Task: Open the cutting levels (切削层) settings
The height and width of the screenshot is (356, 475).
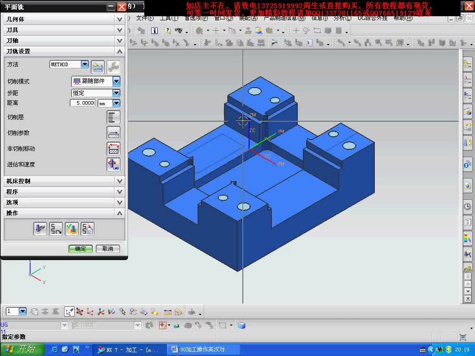Action: click(114, 117)
